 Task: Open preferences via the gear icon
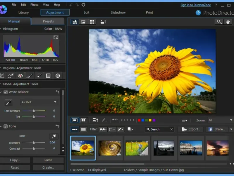click(x=83, y=5)
